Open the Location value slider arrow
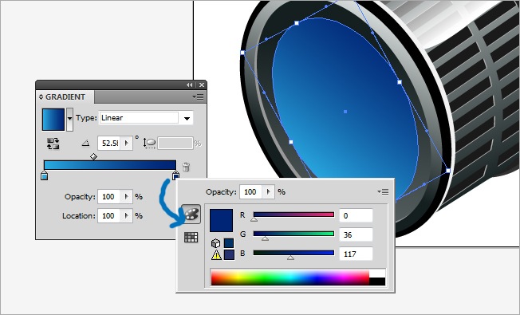This screenshot has width=520, height=315. point(126,216)
